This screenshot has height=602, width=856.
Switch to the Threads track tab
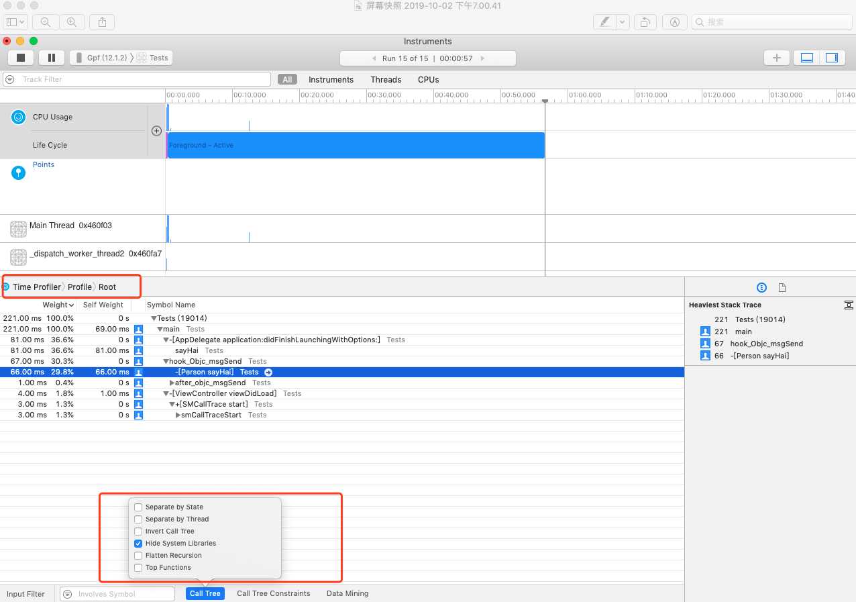pos(386,79)
